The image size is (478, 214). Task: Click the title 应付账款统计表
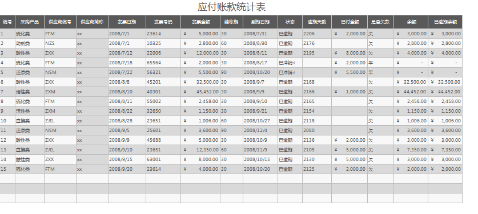[x=231, y=7]
